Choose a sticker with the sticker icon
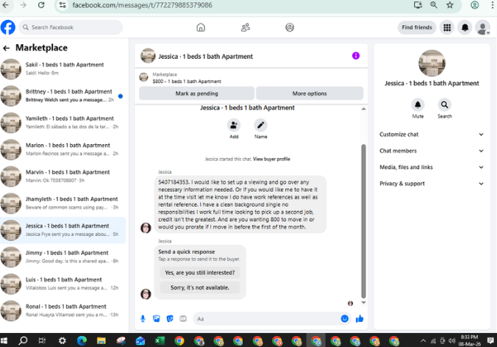Screen dimensions: 497x347 pos(170,318)
